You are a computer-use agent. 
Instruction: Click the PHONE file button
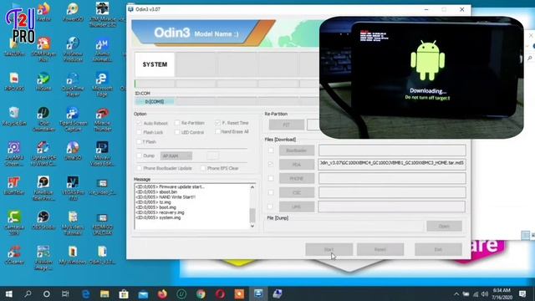coord(297,178)
